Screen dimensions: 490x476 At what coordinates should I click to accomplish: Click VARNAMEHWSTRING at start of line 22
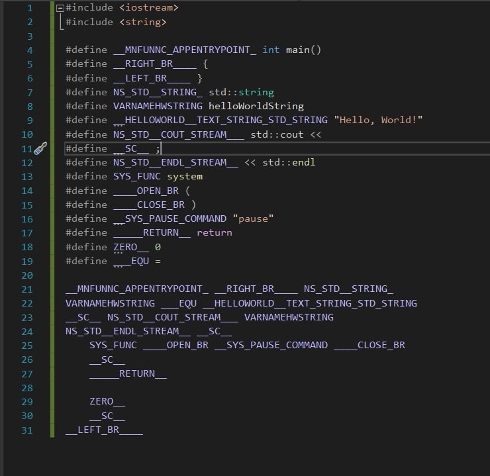point(110,303)
